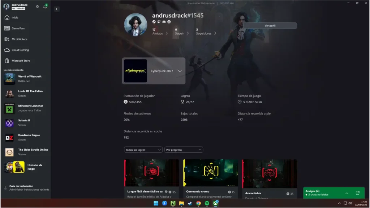Viewport: 370px width, 208px height.
Task: Click the '5 d 20 h 59 m' playtime
Action: (253, 102)
